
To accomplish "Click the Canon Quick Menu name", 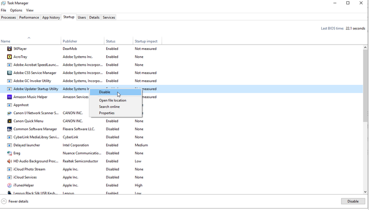I will (x=28, y=121).
